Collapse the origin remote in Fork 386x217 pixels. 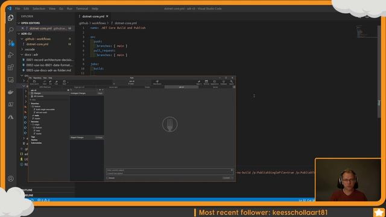pyautogui.click(x=31, y=125)
